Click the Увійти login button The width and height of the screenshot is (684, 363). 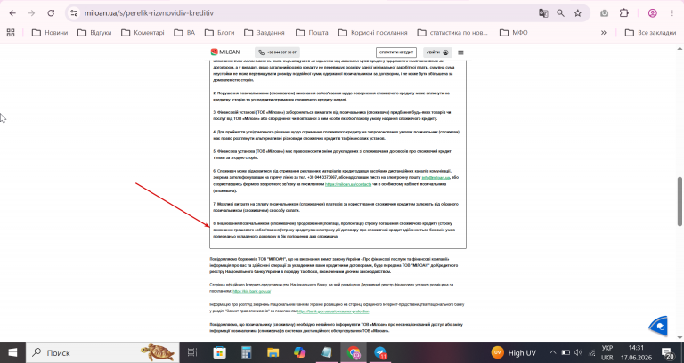pos(437,52)
